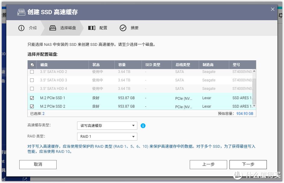Switch to the 摘要 wizard step

click(x=134, y=28)
